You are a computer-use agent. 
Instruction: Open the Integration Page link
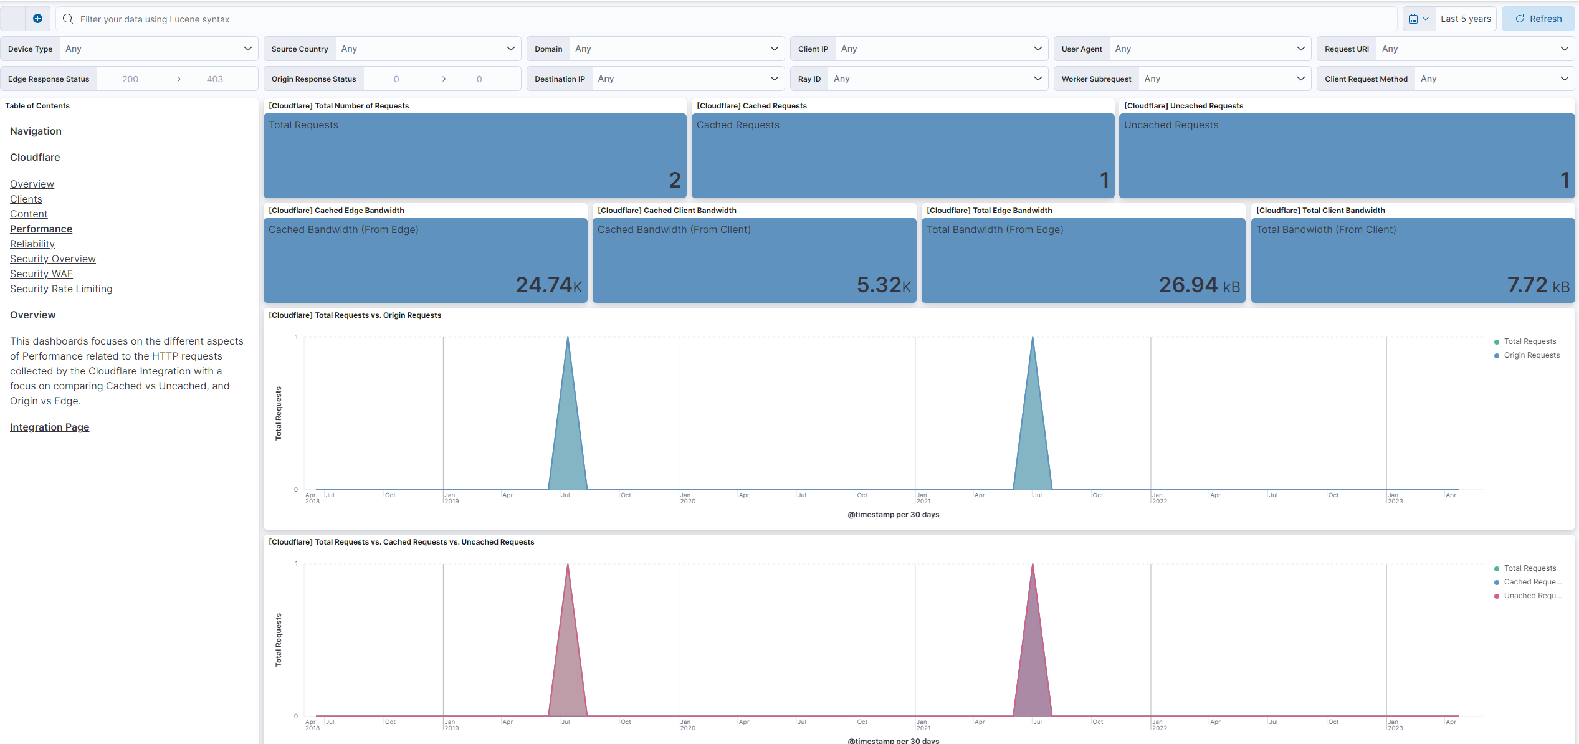pyautogui.click(x=49, y=427)
